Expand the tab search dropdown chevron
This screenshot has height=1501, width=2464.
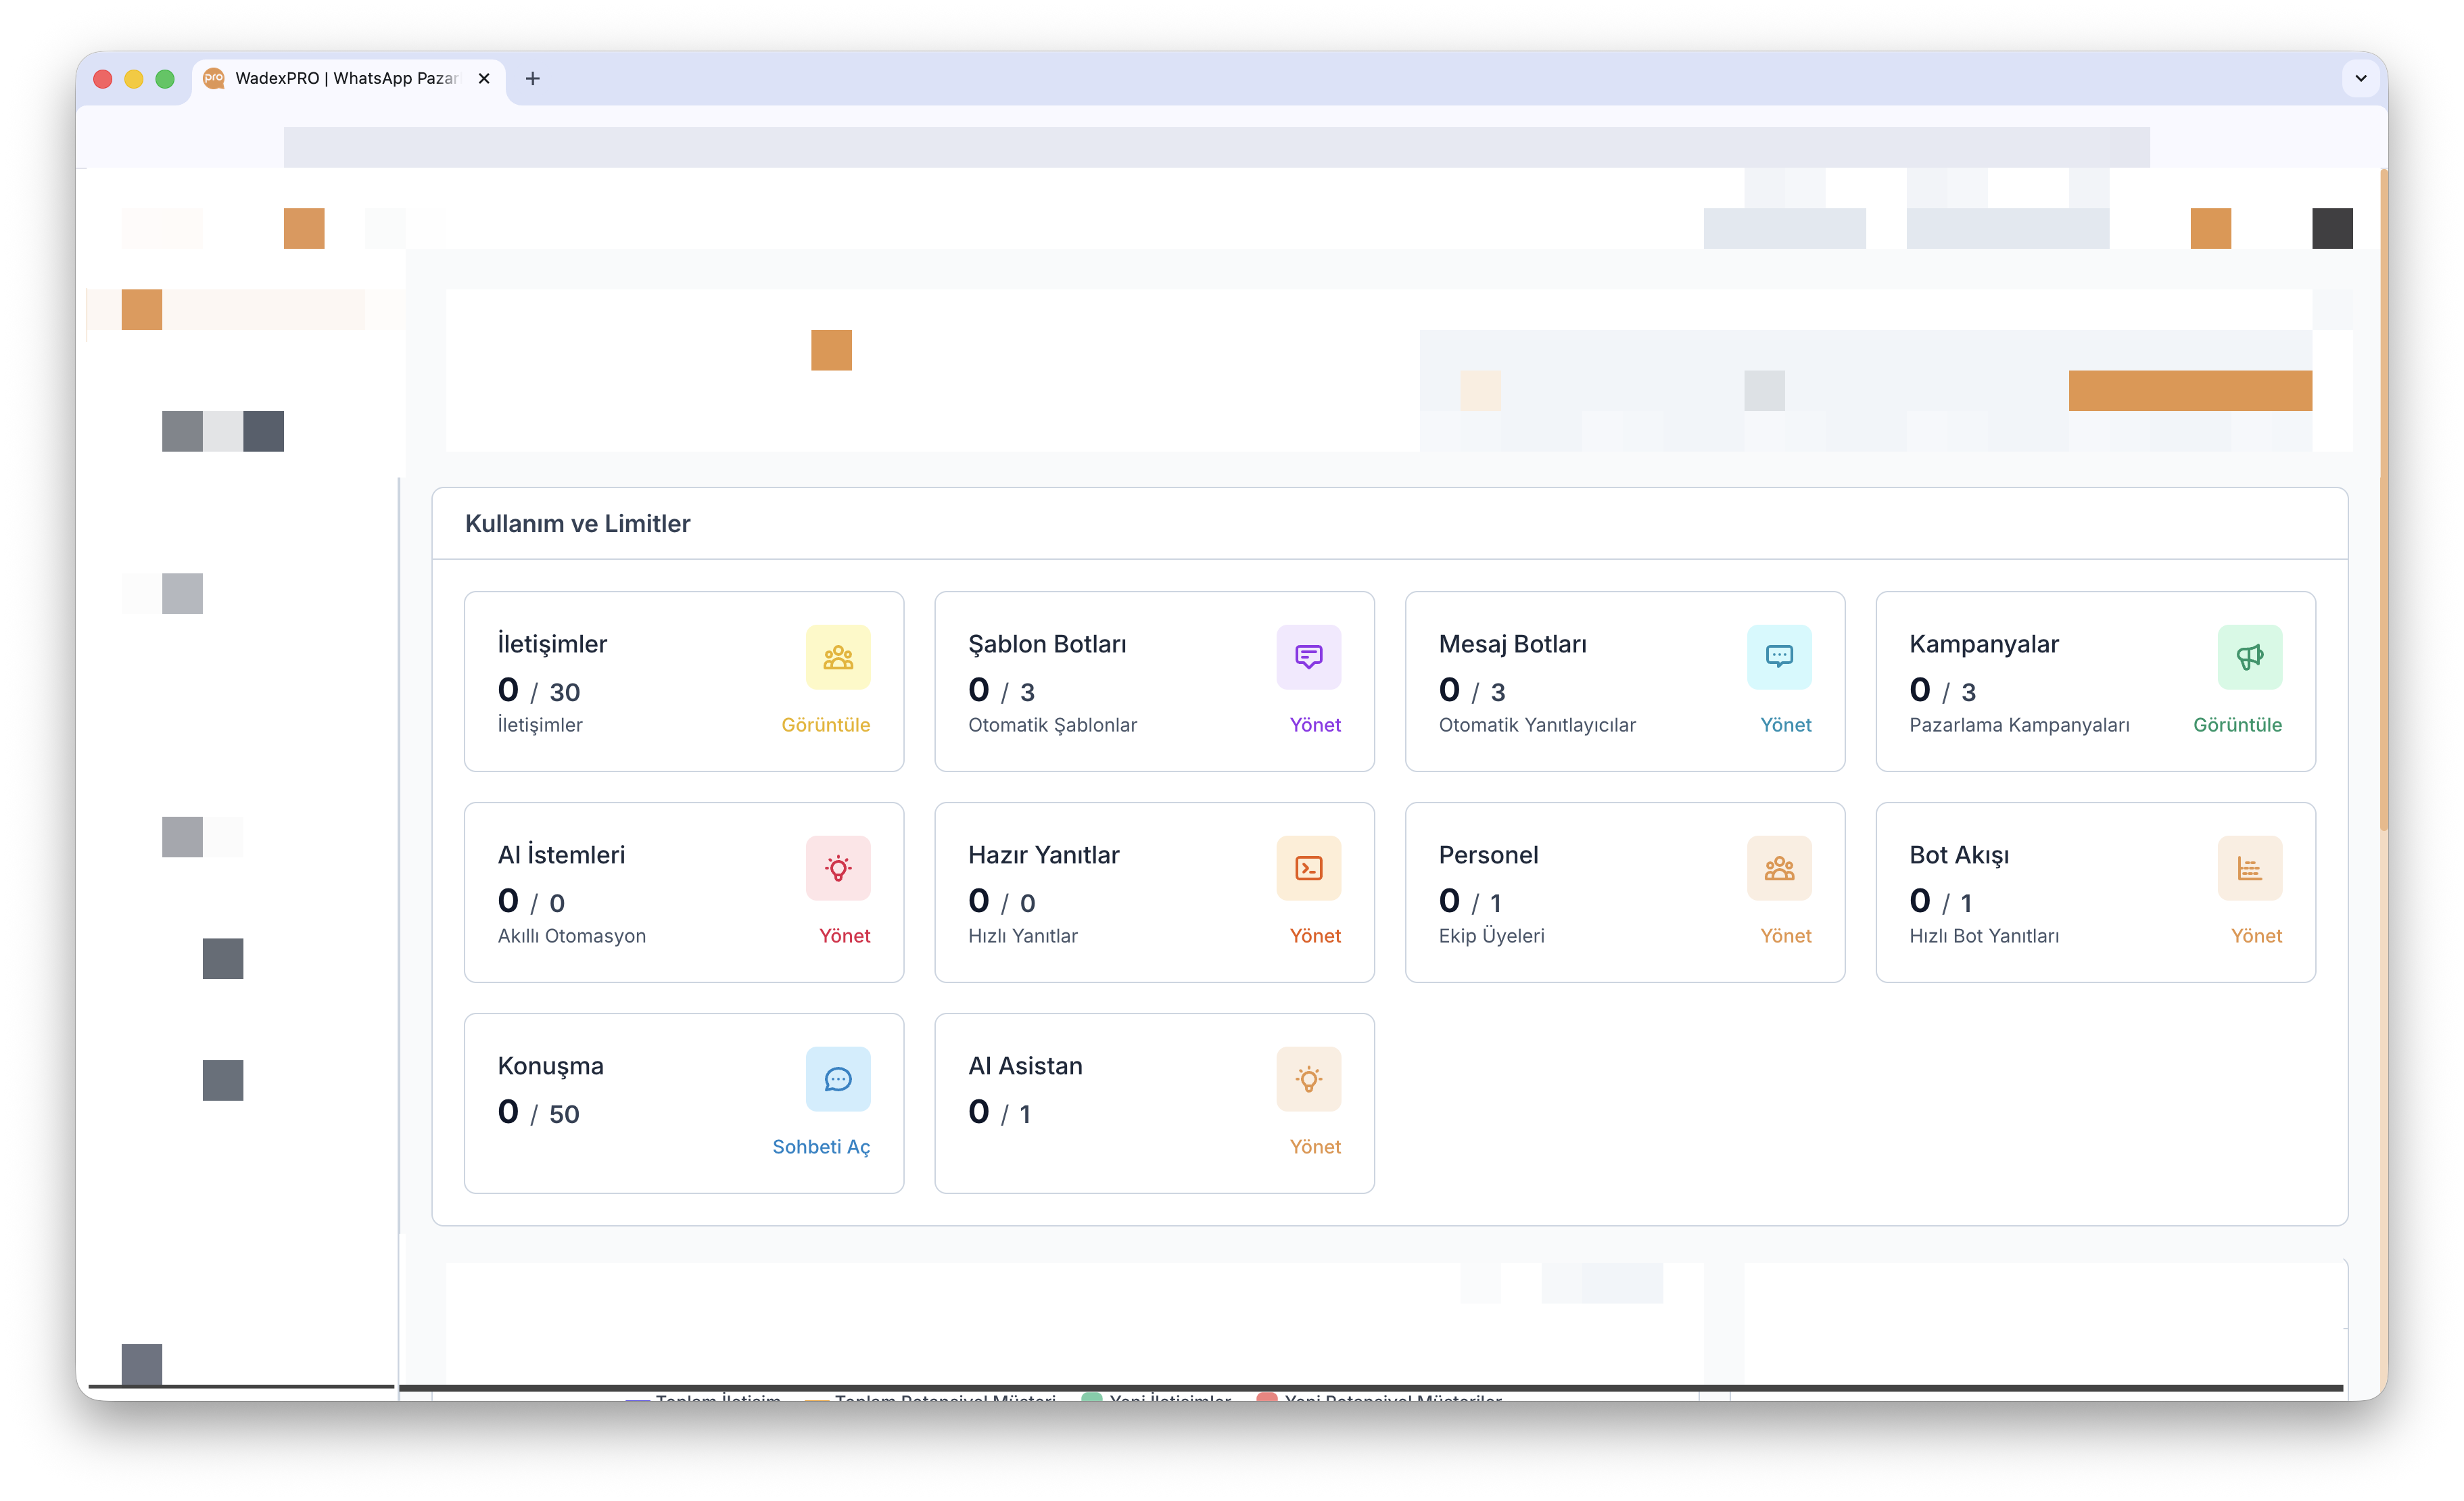[x=2360, y=78]
